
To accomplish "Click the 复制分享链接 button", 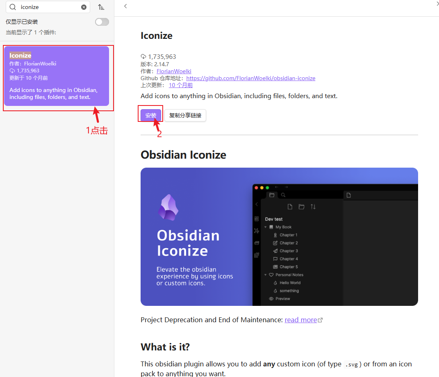I will [185, 115].
